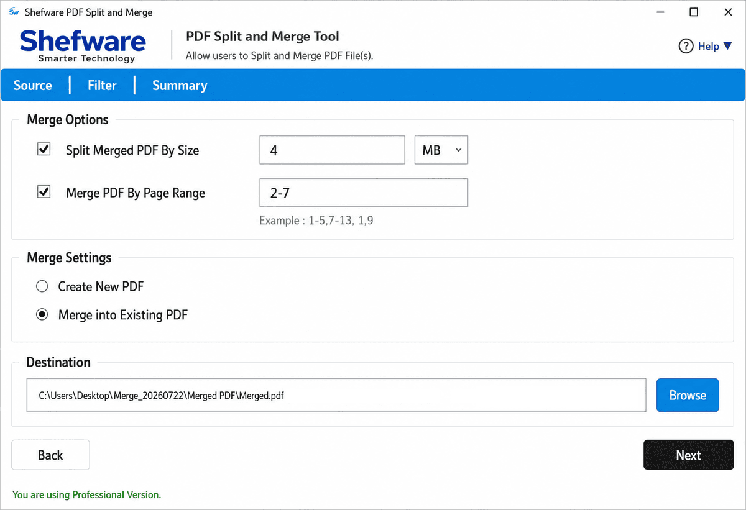Click the Shefware Smarter Technology logo
Viewport: 746px width, 510px height.
[x=83, y=46]
